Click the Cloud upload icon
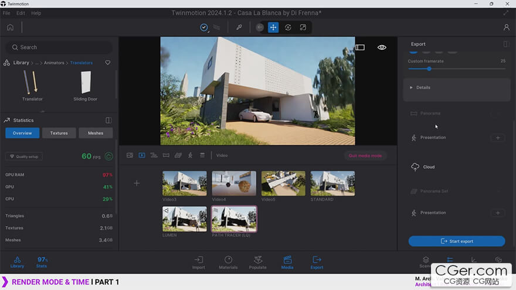The width and height of the screenshot is (516, 290). click(415, 167)
